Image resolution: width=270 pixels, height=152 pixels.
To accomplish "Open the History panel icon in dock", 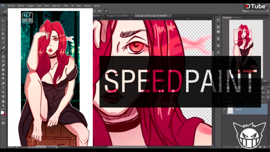I will [218, 20].
